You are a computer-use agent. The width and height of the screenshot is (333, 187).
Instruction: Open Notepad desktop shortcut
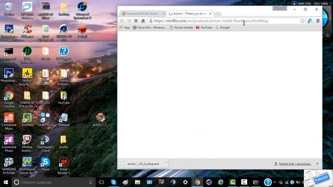coord(63,120)
